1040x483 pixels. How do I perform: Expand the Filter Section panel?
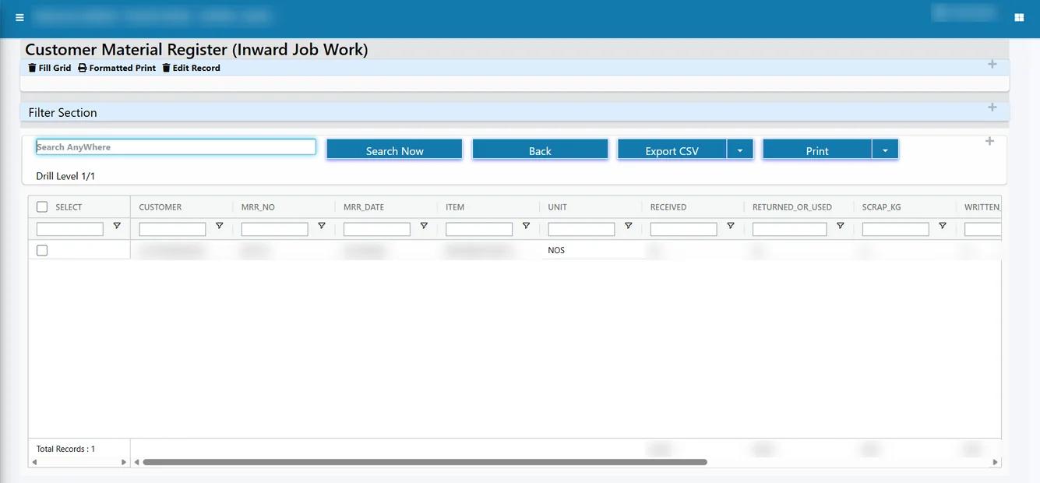(x=992, y=107)
